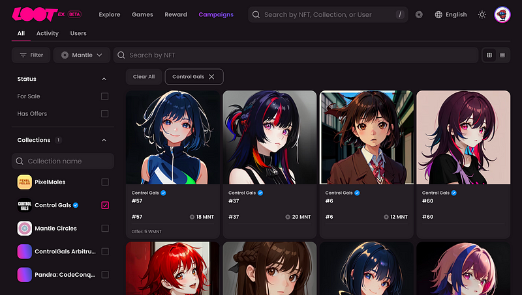
Task: Open Control Gals link on card #60
Action: 436,193
